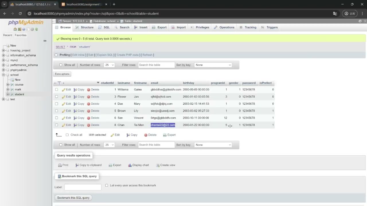
Task: Open the upper Sort by key dropdown
Action: [x=213, y=65]
